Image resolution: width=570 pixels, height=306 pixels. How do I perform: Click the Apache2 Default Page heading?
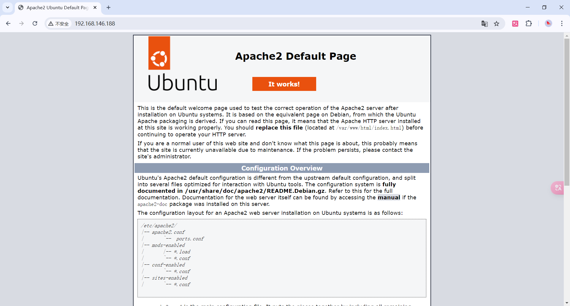(296, 56)
